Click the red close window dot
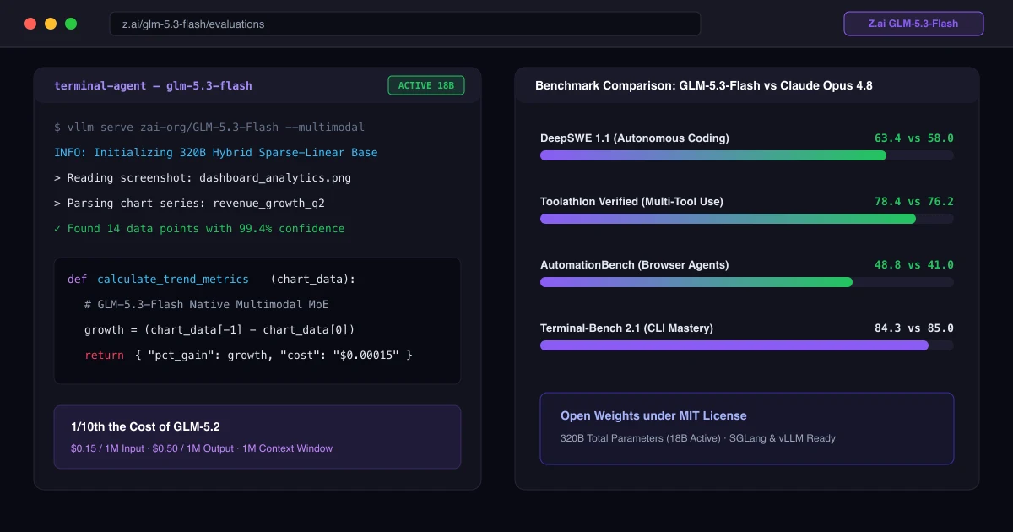Screen dimensions: 1013x532 [30, 24]
